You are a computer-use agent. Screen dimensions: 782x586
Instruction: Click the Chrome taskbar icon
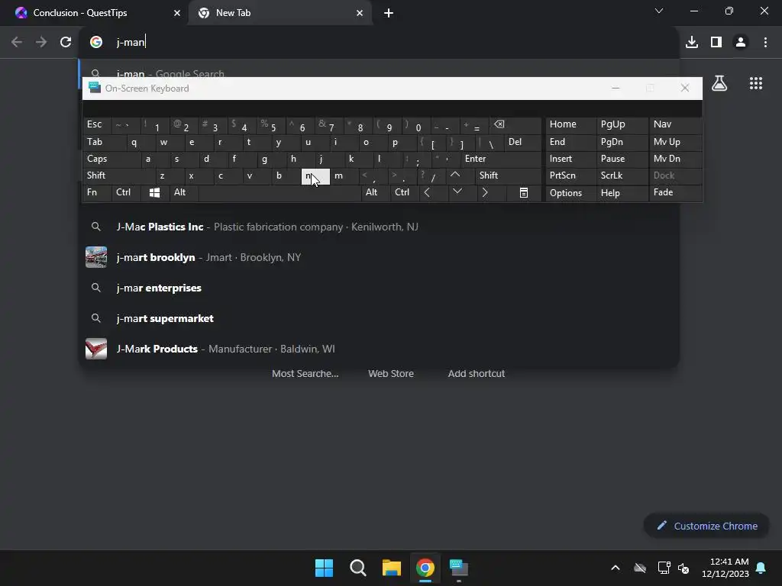point(425,568)
